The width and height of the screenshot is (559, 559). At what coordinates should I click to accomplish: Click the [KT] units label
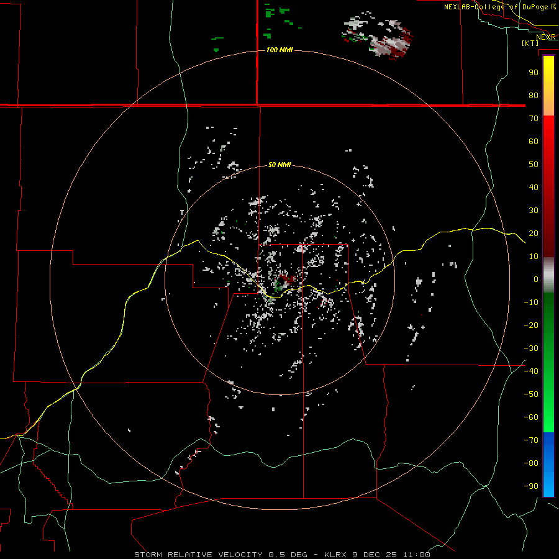[x=530, y=43]
